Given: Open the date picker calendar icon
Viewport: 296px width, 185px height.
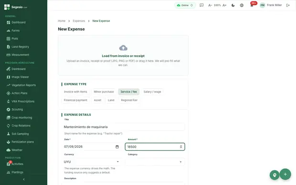Looking at the screenshot, I should (117, 147).
